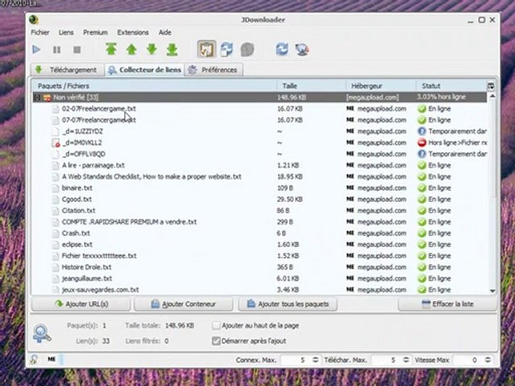Click the Effacer la liste button

(447, 304)
